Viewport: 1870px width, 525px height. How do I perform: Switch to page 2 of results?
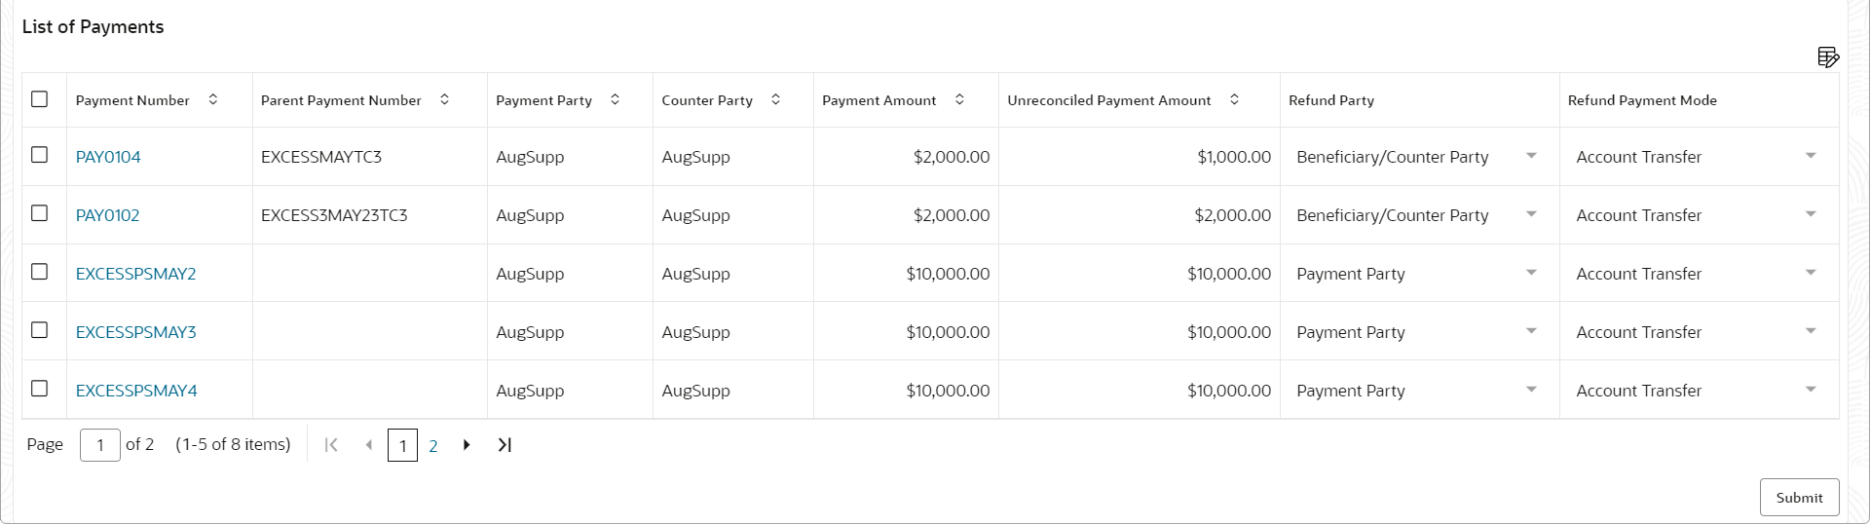click(433, 446)
